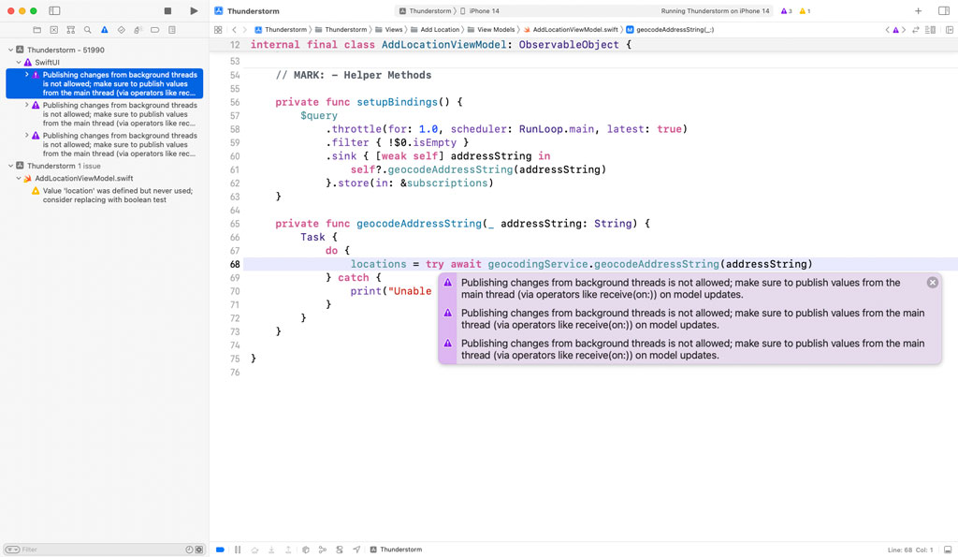Expand the first Publishing changes warning entry
The width and height of the screenshot is (958, 557).
pos(27,75)
